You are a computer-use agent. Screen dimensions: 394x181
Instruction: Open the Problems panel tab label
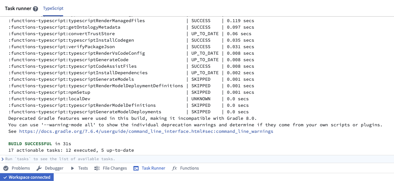(20, 168)
